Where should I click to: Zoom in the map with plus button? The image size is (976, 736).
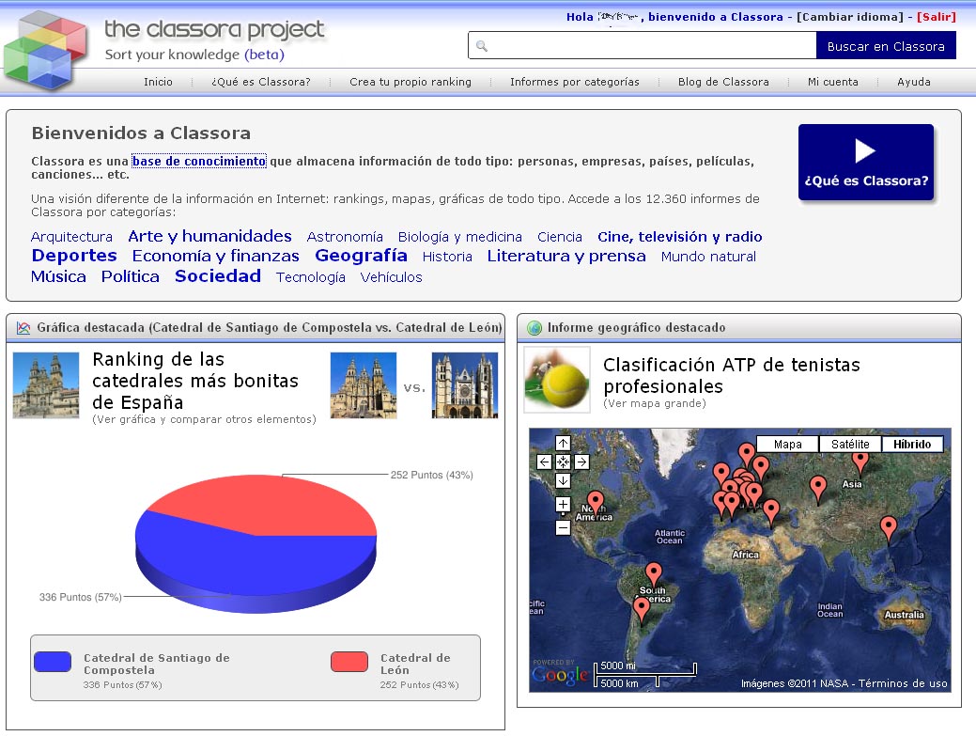(x=563, y=505)
